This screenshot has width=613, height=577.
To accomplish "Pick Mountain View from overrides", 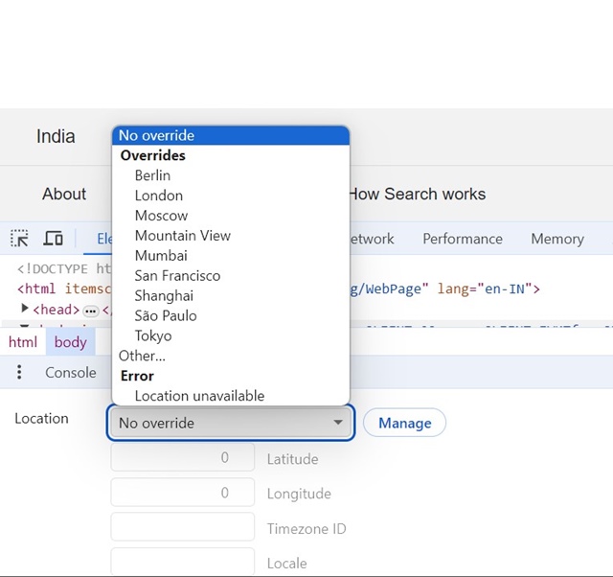I will (182, 236).
